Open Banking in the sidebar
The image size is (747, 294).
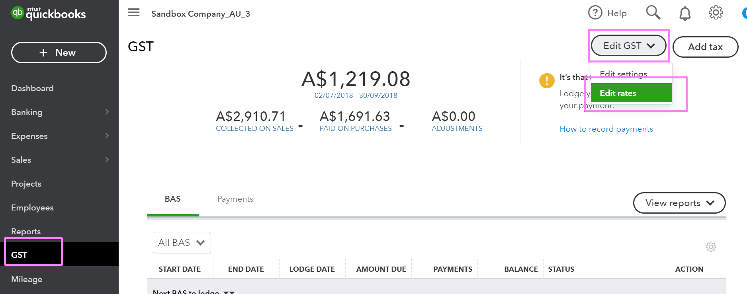point(27,112)
